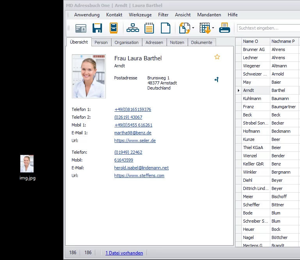Toggle the favorite star for Laura Barthel

point(217,57)
